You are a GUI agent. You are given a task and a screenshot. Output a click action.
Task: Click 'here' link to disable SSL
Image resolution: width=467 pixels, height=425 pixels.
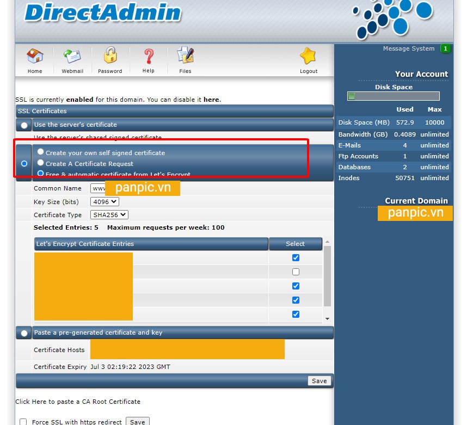click(x=212, y=100)
